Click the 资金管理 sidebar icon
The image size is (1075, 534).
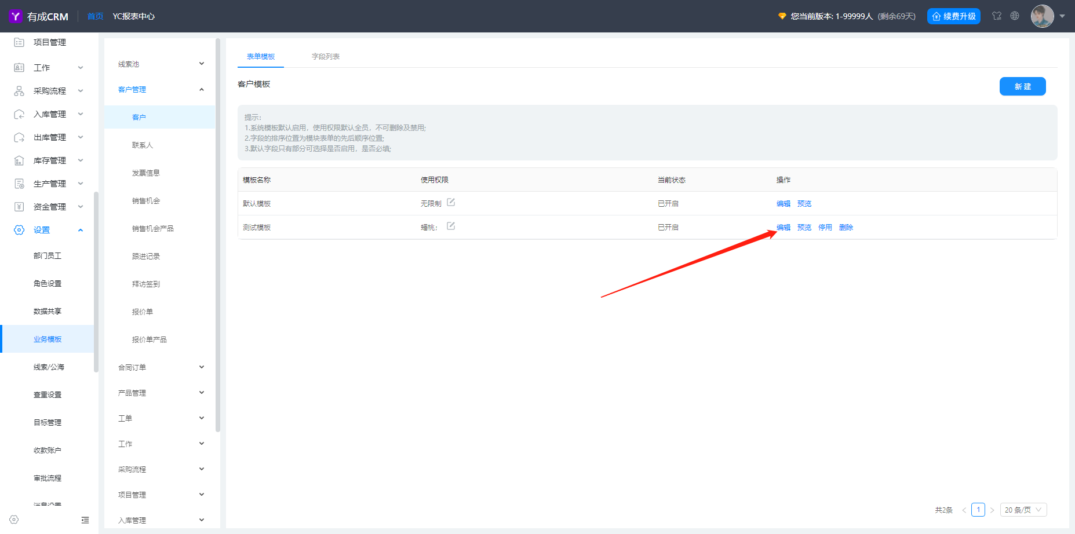(x=19, y=207)
